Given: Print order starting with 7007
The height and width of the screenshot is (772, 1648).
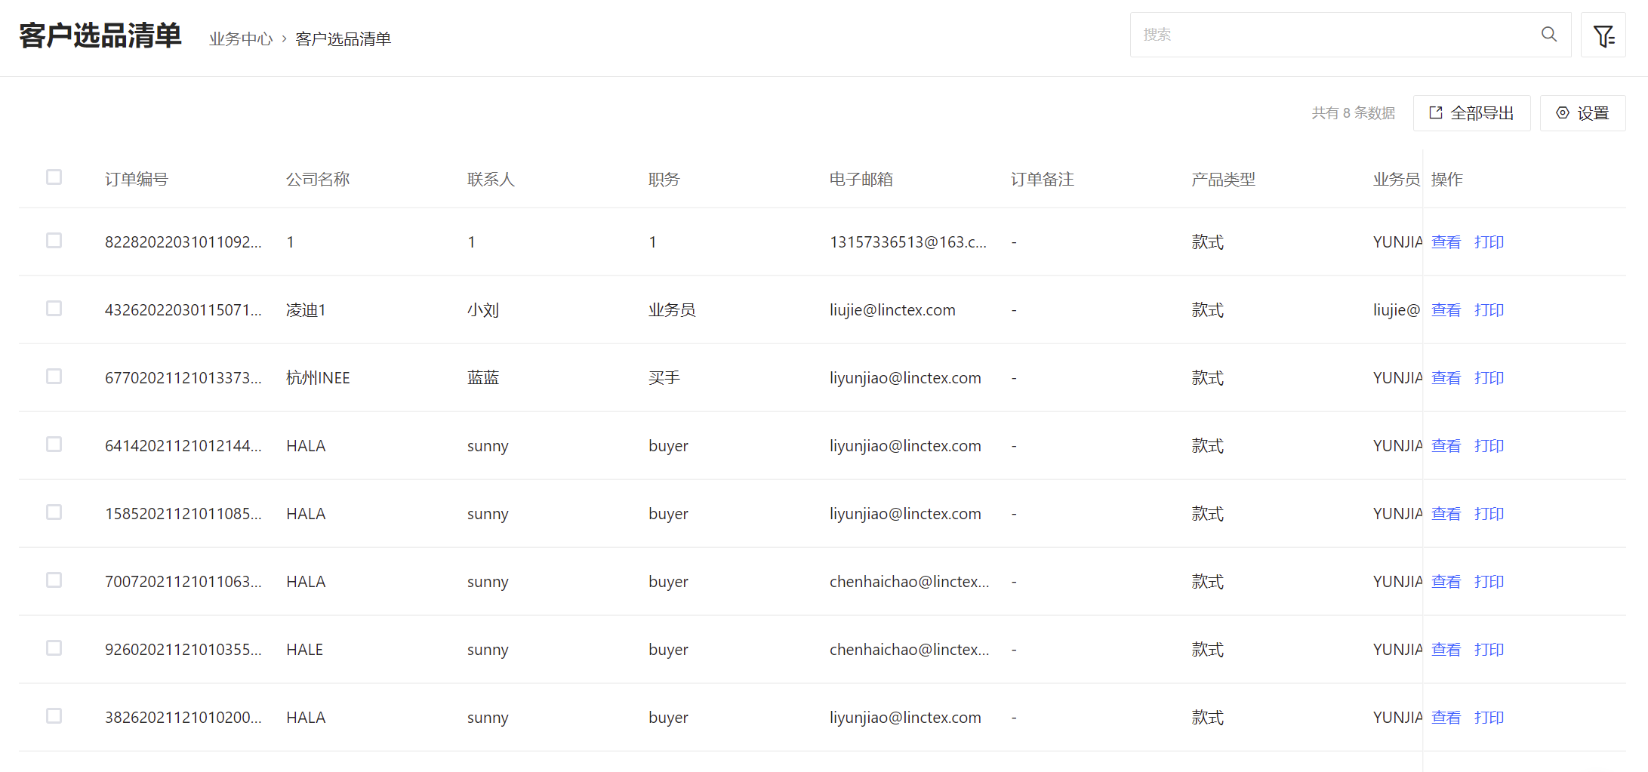Looking at the screenshot, I should (x=1489, y=582).
